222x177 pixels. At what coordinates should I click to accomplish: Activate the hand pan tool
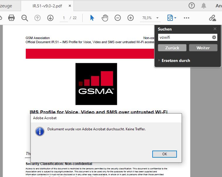(x=105, y=18)
